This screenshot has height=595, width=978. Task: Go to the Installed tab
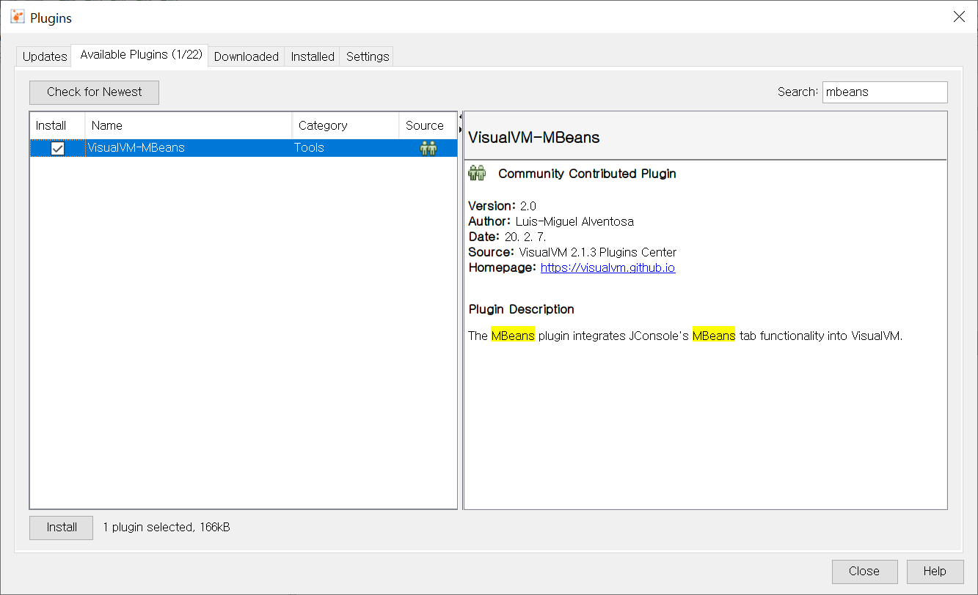[x=313, y=56]
